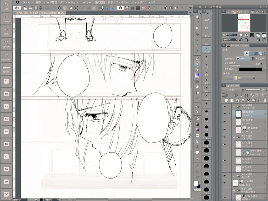This screenshot has height=201, width=268.
Task: Collapse フォルダー 3 folder
Action: click(x=234, y=107)
